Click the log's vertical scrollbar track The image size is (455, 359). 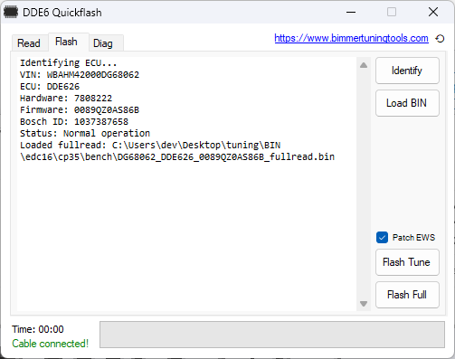[364, 184]
